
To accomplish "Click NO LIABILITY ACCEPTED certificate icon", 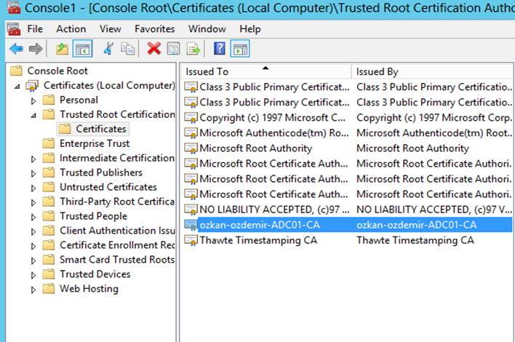I will tap(191, 210).
